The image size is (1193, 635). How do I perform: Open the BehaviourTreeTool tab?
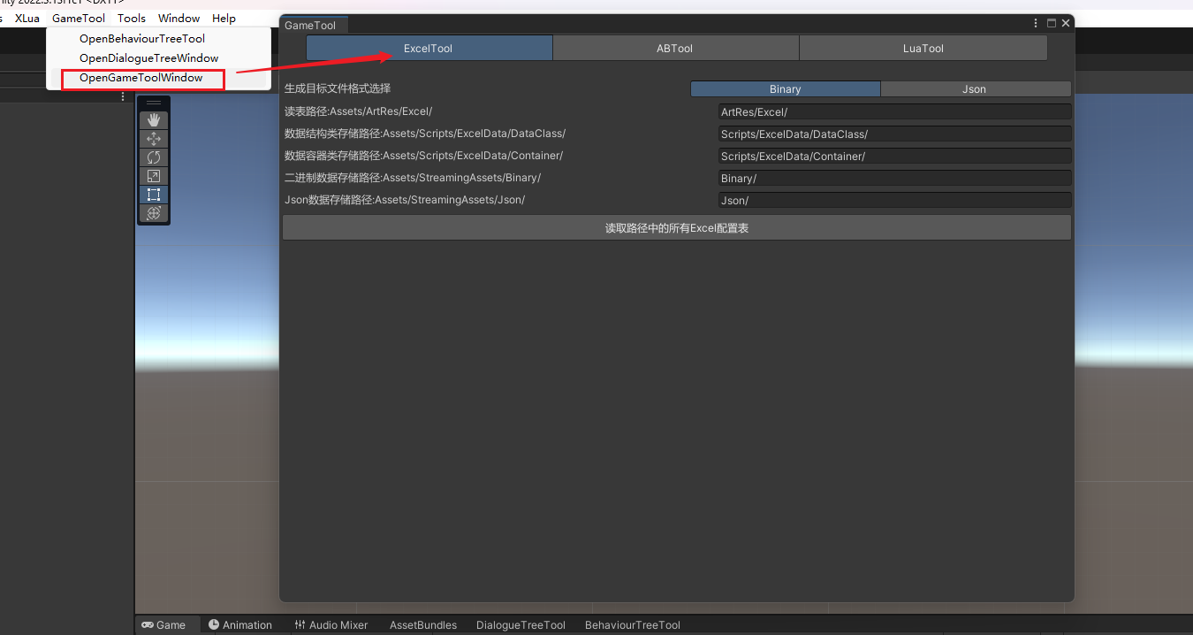tap(632, 624)
